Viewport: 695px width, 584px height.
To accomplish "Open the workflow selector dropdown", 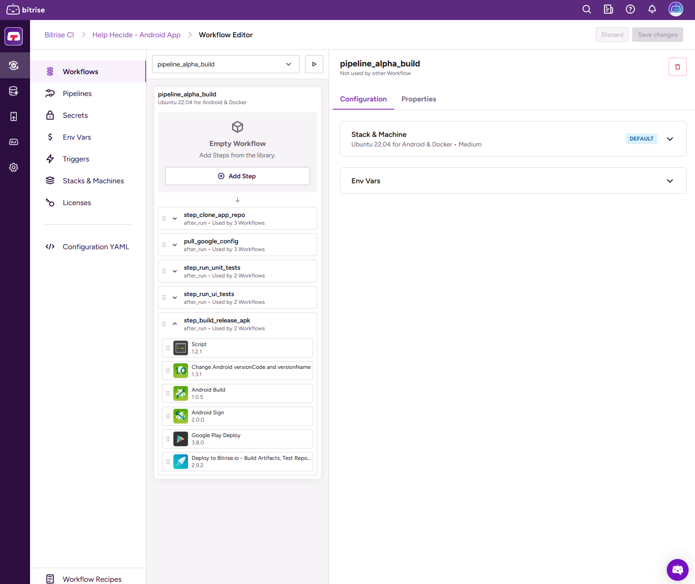I will (226, 64).
